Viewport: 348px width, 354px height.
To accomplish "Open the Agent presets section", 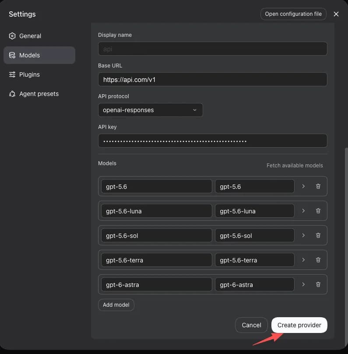I will [39, 94].
